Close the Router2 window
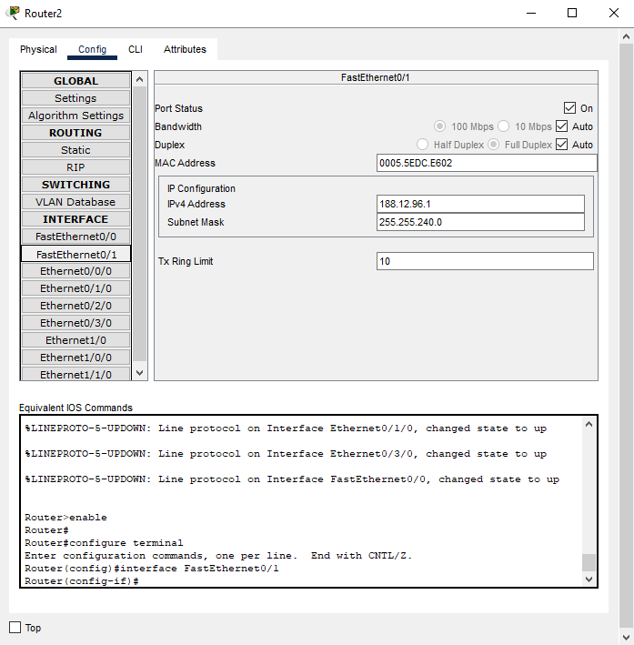 (614, 13)
